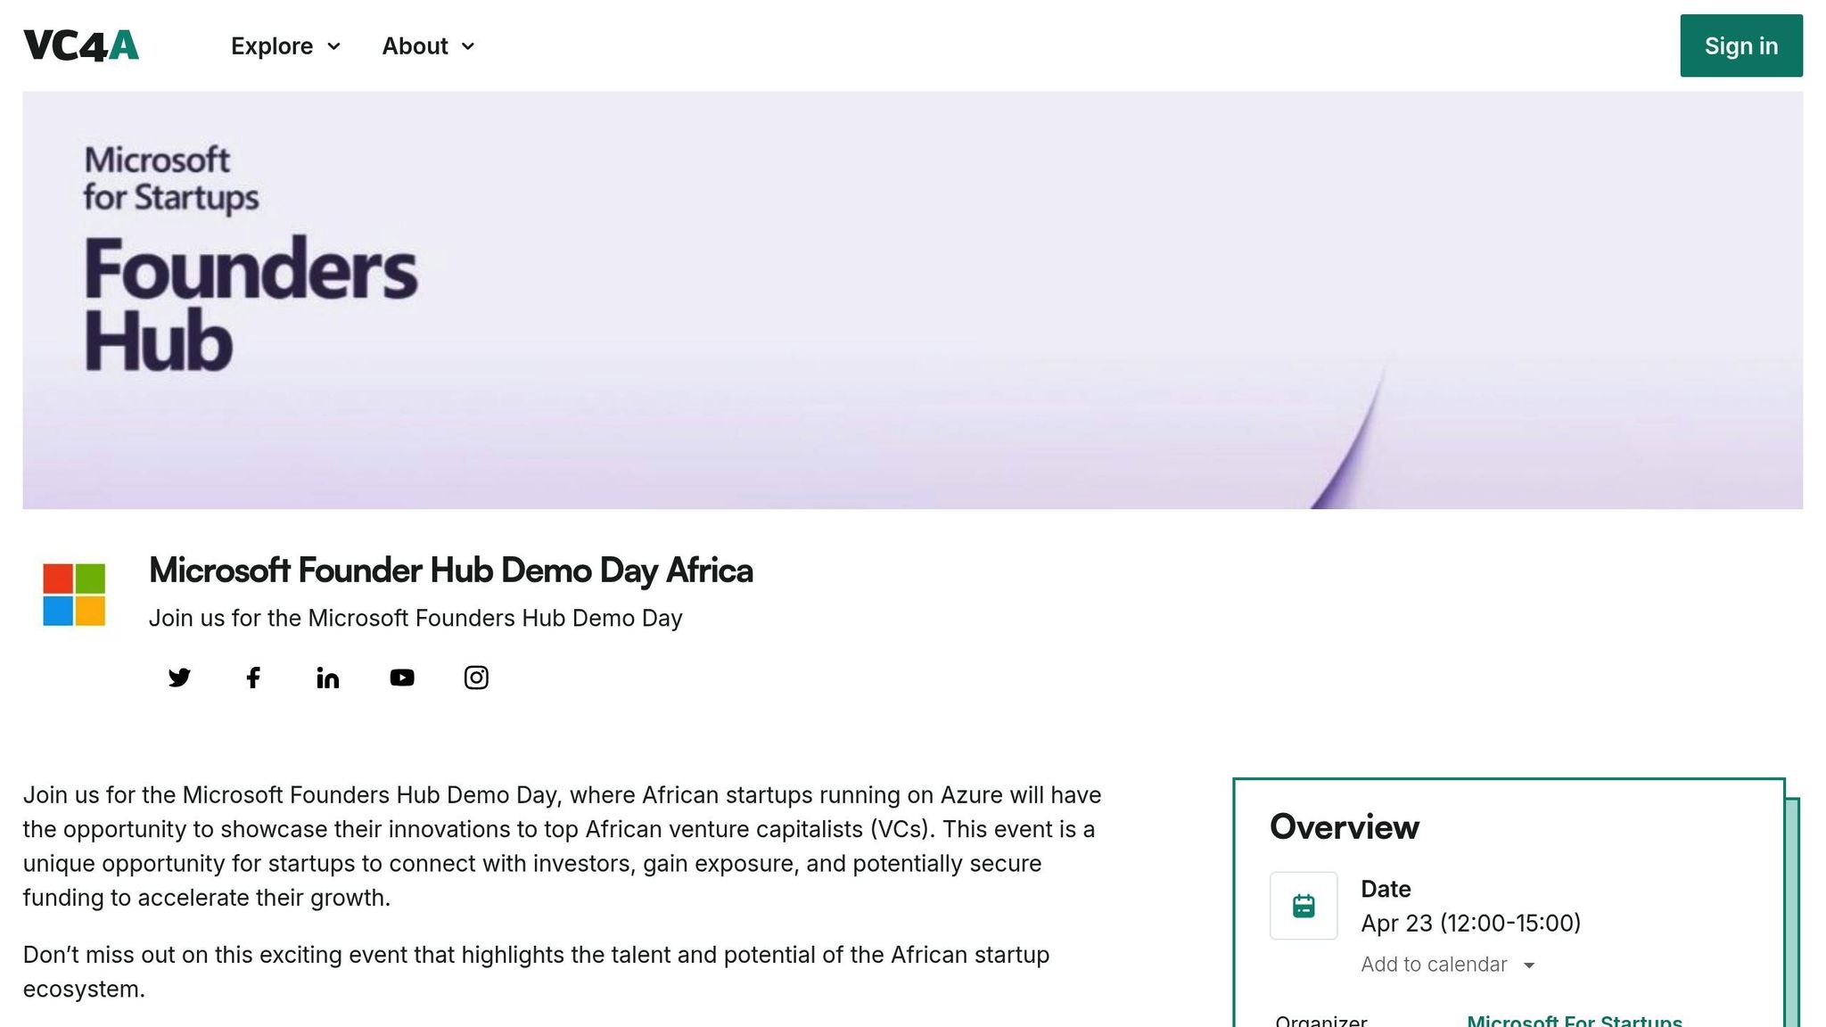Click the date text Apr 23 (12:00-15:00)
This screenshot has width=1826, height=1027.
point(1470,923)
